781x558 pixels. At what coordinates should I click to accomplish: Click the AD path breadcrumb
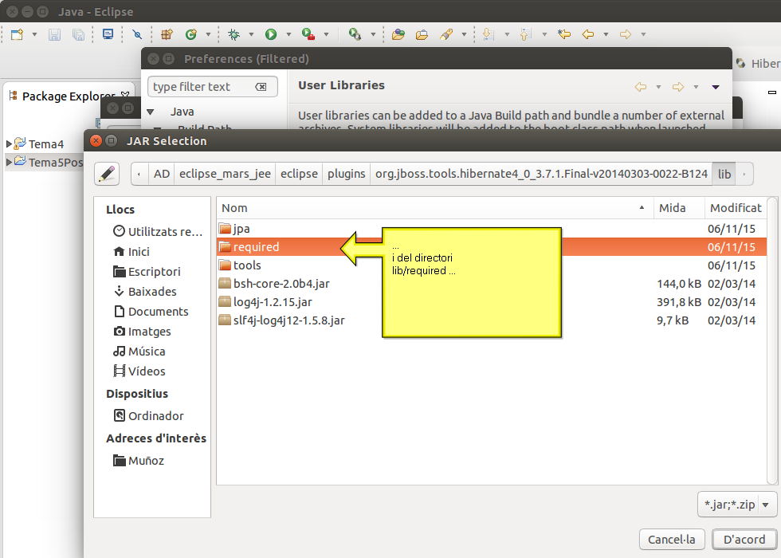[x=161, y=174]
